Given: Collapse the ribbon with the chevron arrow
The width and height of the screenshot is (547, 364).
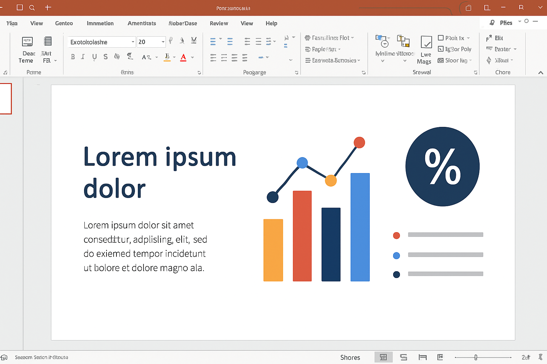Looking at the screenshot, I should [541, 73].
